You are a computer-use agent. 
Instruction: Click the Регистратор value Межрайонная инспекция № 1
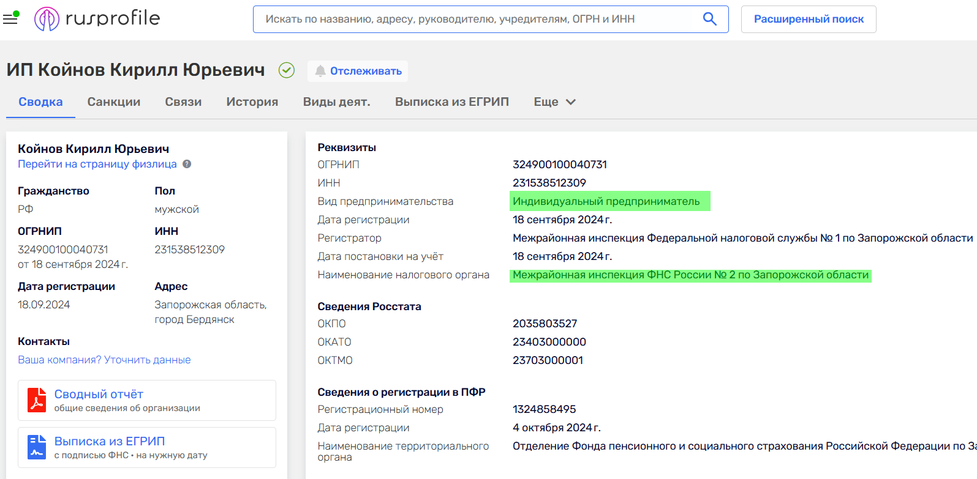pyautogui.click(x=742, y=238)
